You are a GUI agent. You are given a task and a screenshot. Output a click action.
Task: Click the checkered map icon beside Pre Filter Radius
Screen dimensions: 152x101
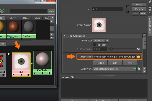point(138,49)
